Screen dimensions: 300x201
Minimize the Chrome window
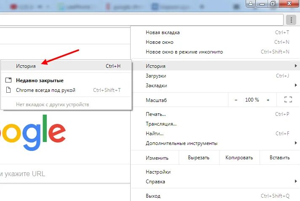tap(262, 3)
